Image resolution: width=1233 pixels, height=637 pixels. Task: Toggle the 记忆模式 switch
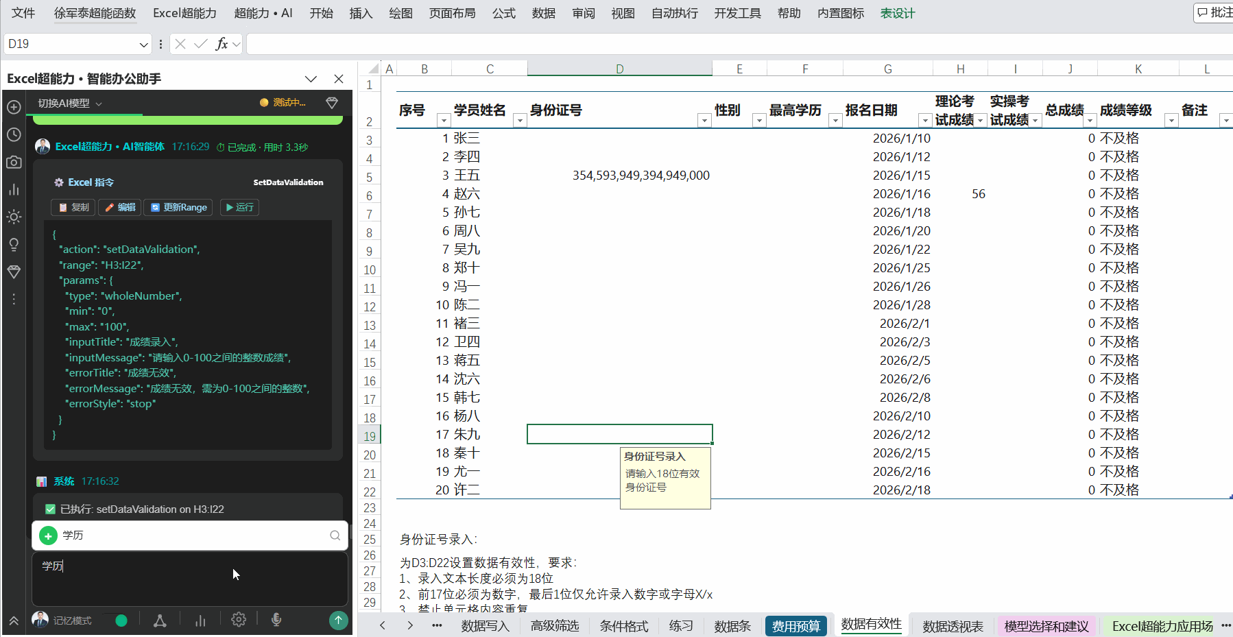[x=115, y=621]
